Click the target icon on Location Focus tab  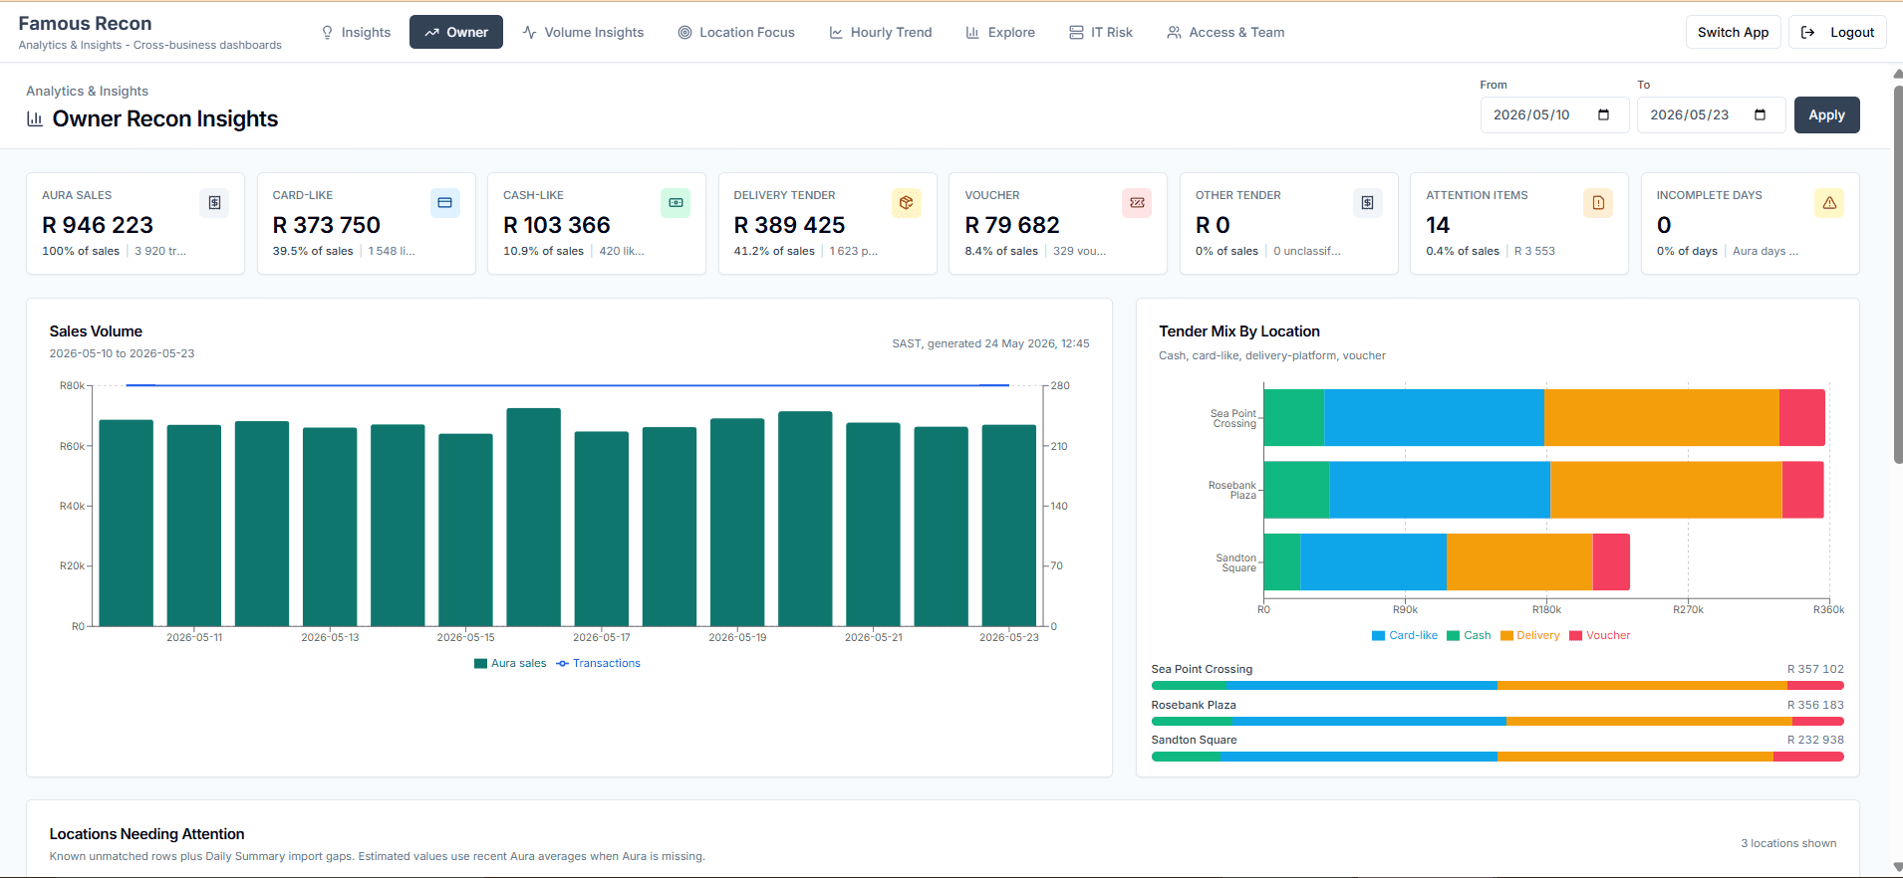click(x=684, y=32)
